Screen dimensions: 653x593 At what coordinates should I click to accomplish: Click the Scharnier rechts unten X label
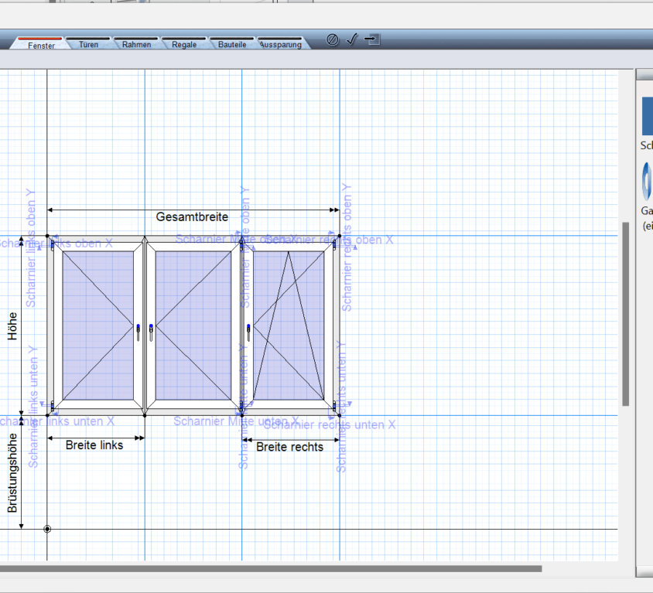pos(330,425)
